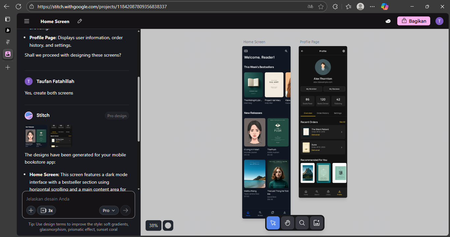Image resolution: width=450 pixels, height=237 pixels.
Task: Click the Jelaskan desain Anda prompt field
Action: (x=78, y=199)
